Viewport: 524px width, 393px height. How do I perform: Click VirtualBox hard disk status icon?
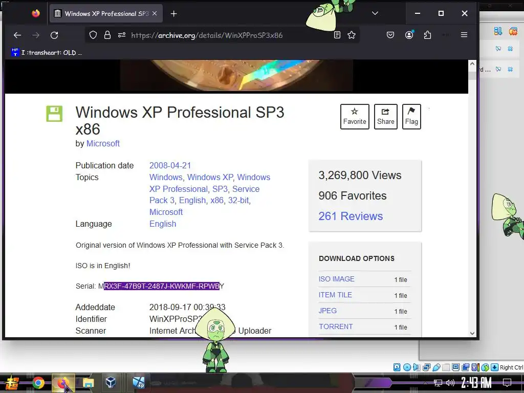pyautogui.click(x=397, y=367)
